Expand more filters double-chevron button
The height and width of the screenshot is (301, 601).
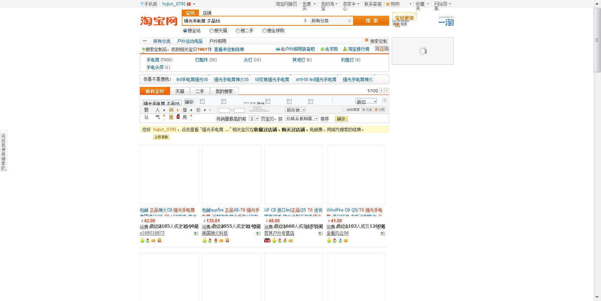click(x=385, y=101)
